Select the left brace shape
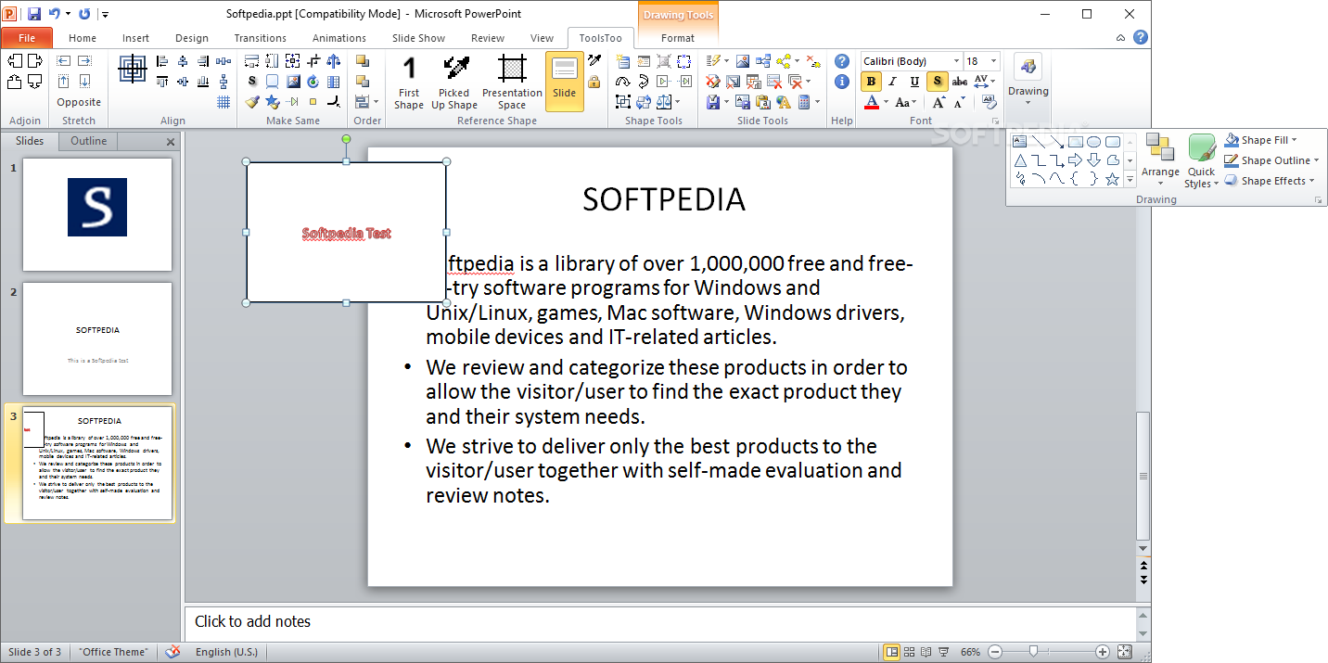 click(1076, 179)
